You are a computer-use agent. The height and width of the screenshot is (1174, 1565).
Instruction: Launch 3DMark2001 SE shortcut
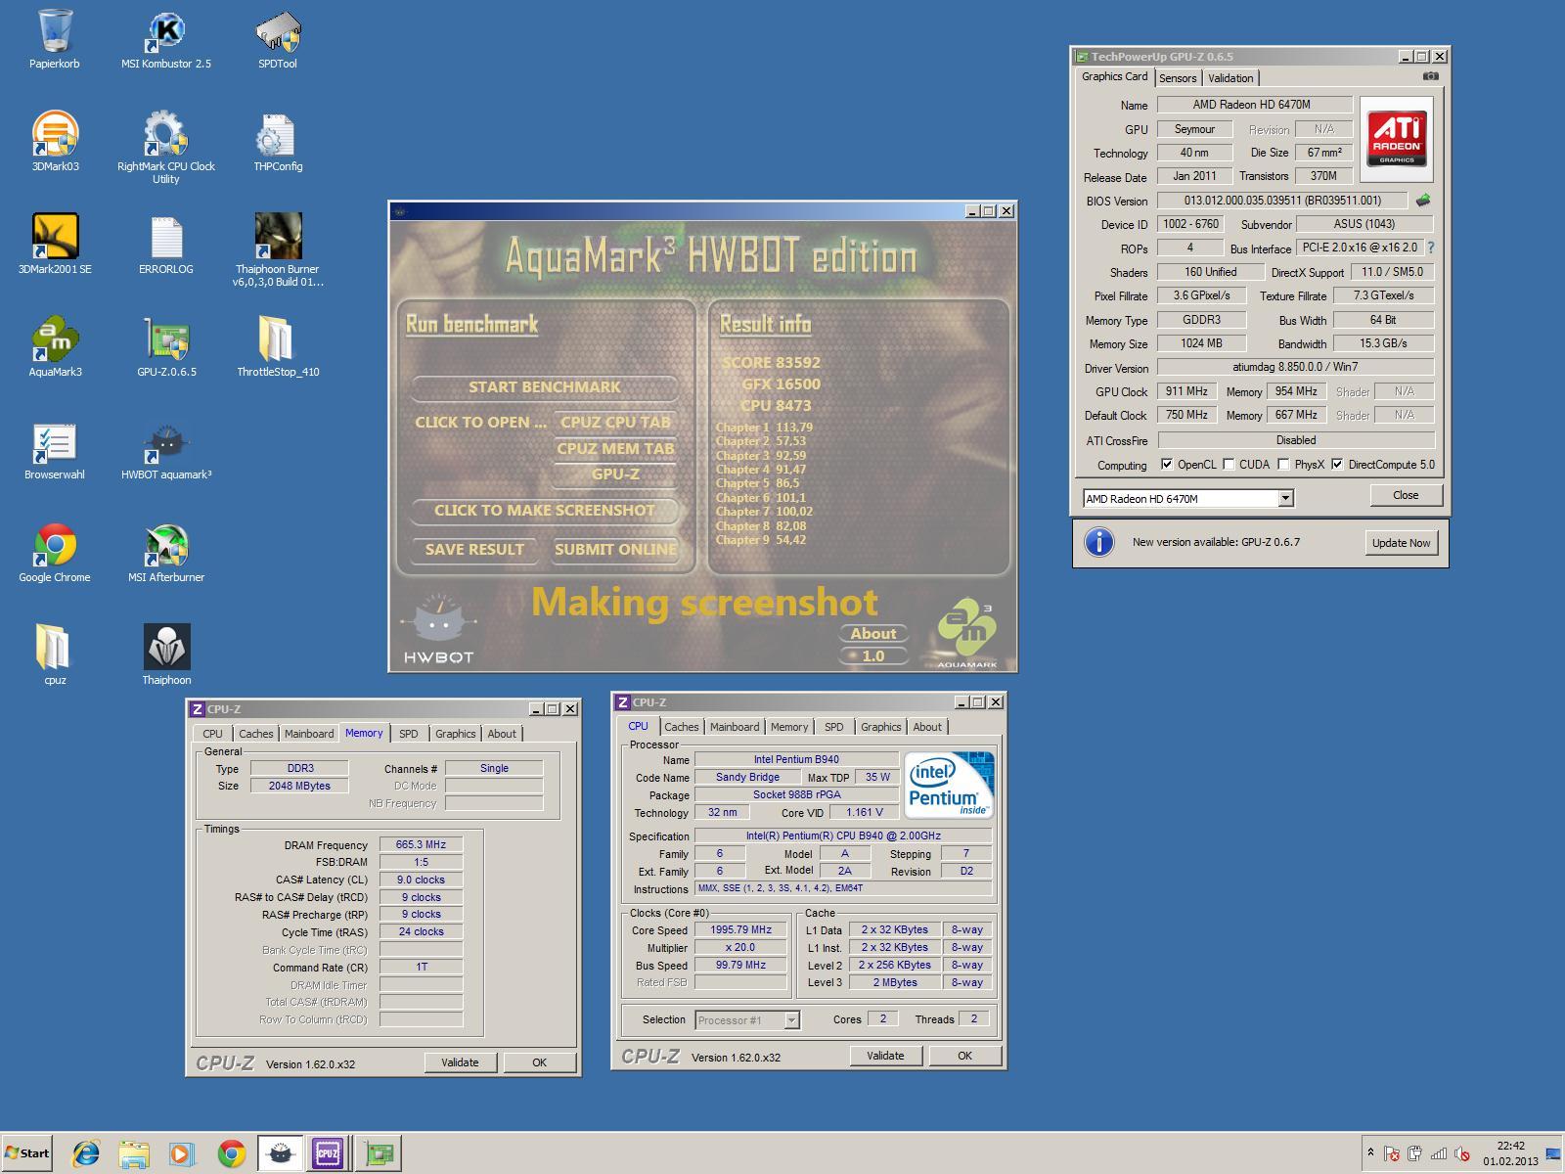tap(55, 245)
